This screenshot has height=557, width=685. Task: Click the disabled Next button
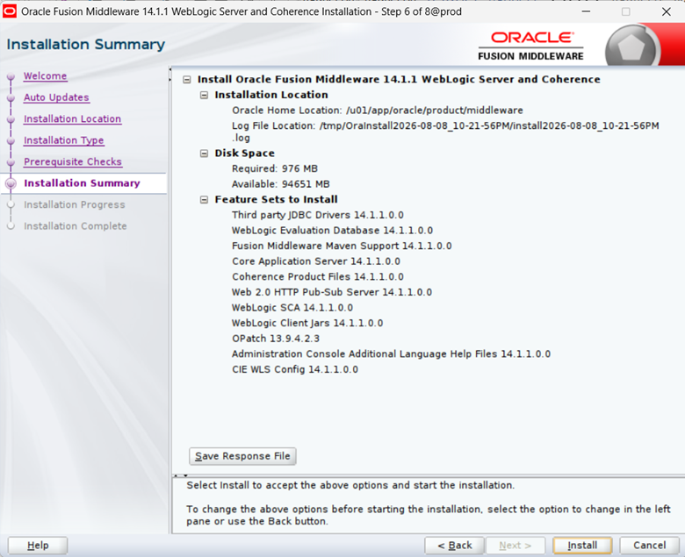(x=515, y=546)
